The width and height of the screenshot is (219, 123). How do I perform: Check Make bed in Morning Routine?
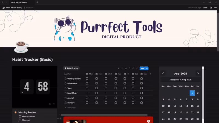pyautogui.click(x=20, y=120)
